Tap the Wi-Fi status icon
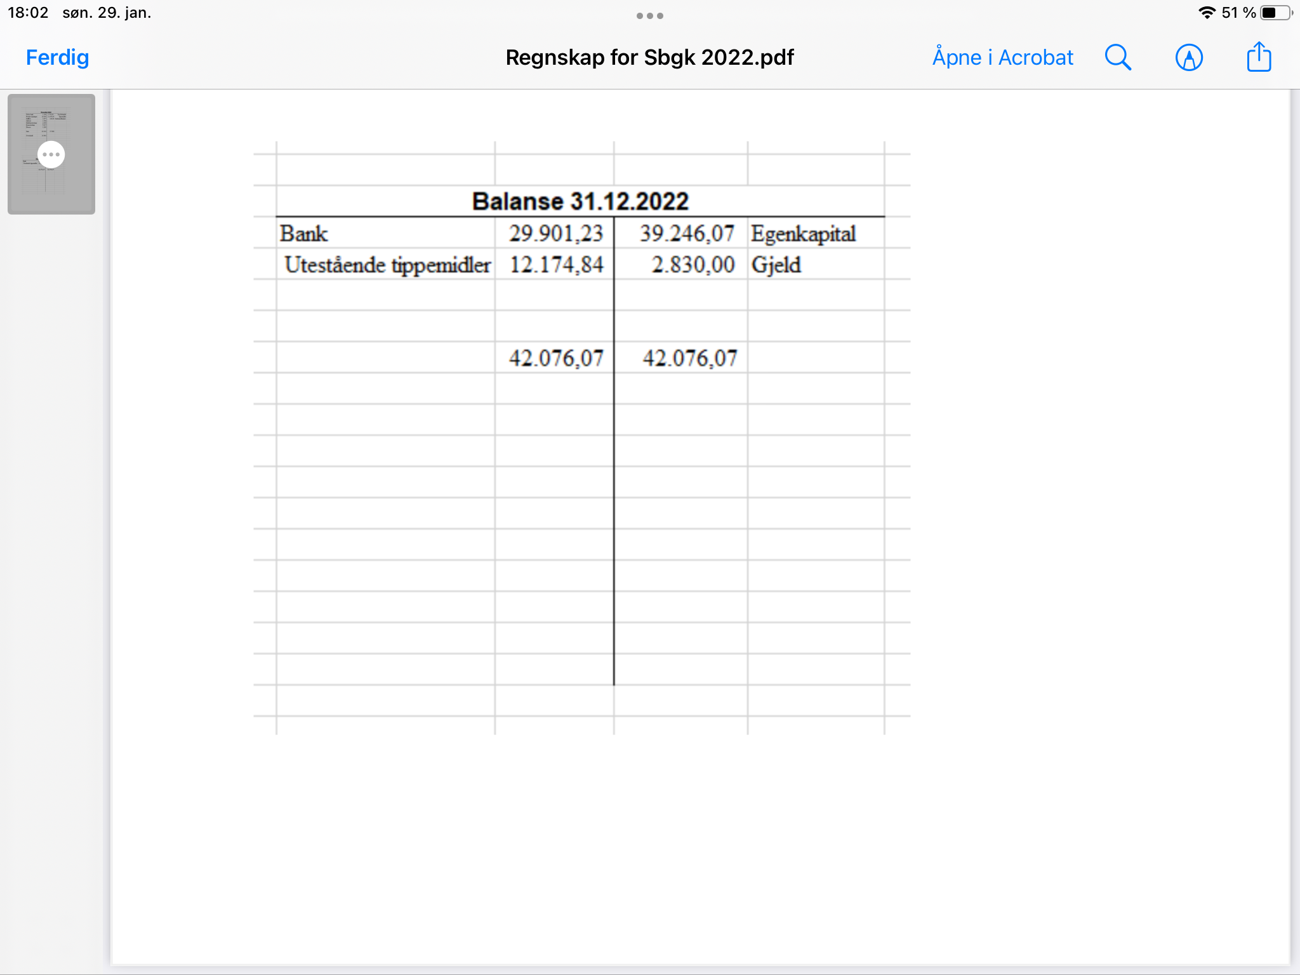 point(1206,13)
